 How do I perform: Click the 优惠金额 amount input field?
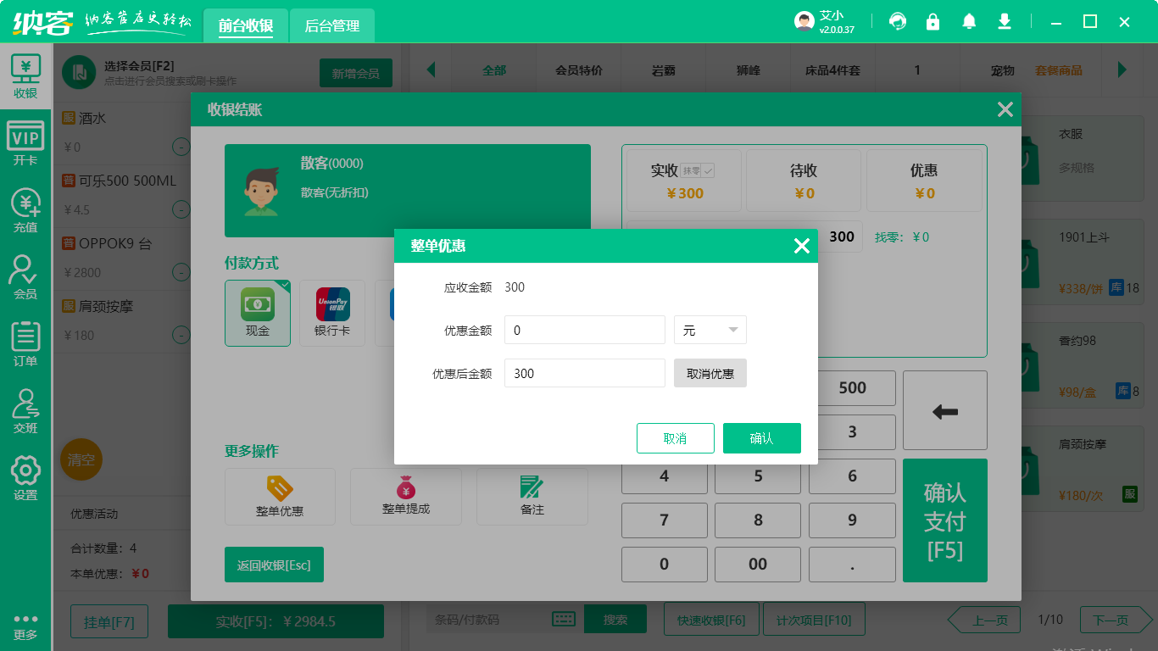(x=584, y=331)
